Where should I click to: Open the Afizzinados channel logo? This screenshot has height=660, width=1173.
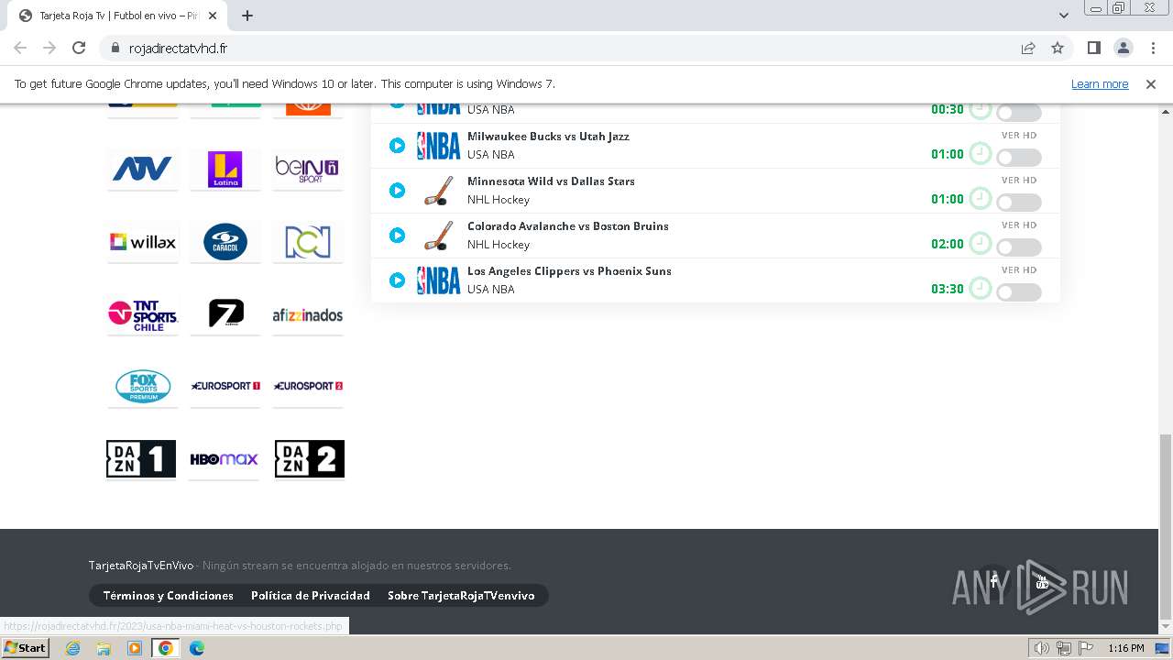point(308,314)
